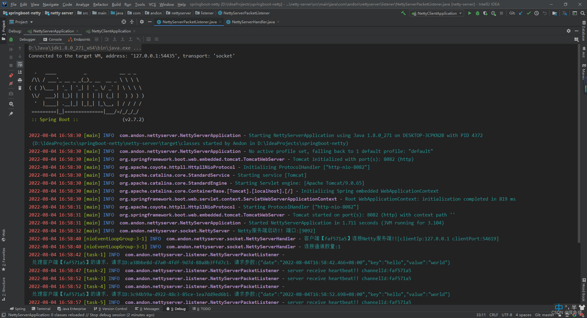Open debug panel options gear

pyautogui.click(x=569, y=31)
